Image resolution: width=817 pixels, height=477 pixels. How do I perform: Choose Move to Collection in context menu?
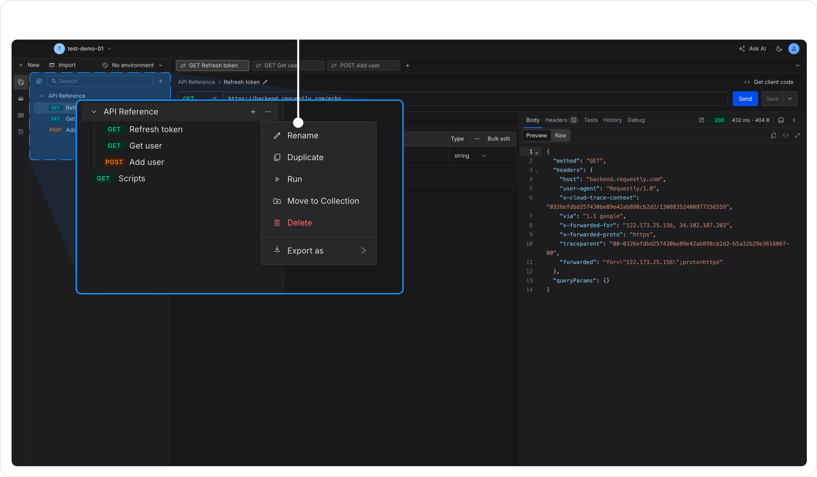323,201
